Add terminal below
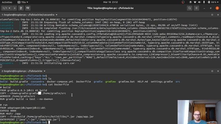221x124 pixels. [28, 8]
